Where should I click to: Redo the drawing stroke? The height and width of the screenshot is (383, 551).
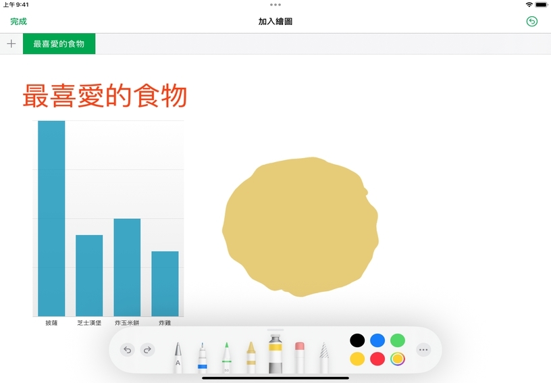coord(148,350)
